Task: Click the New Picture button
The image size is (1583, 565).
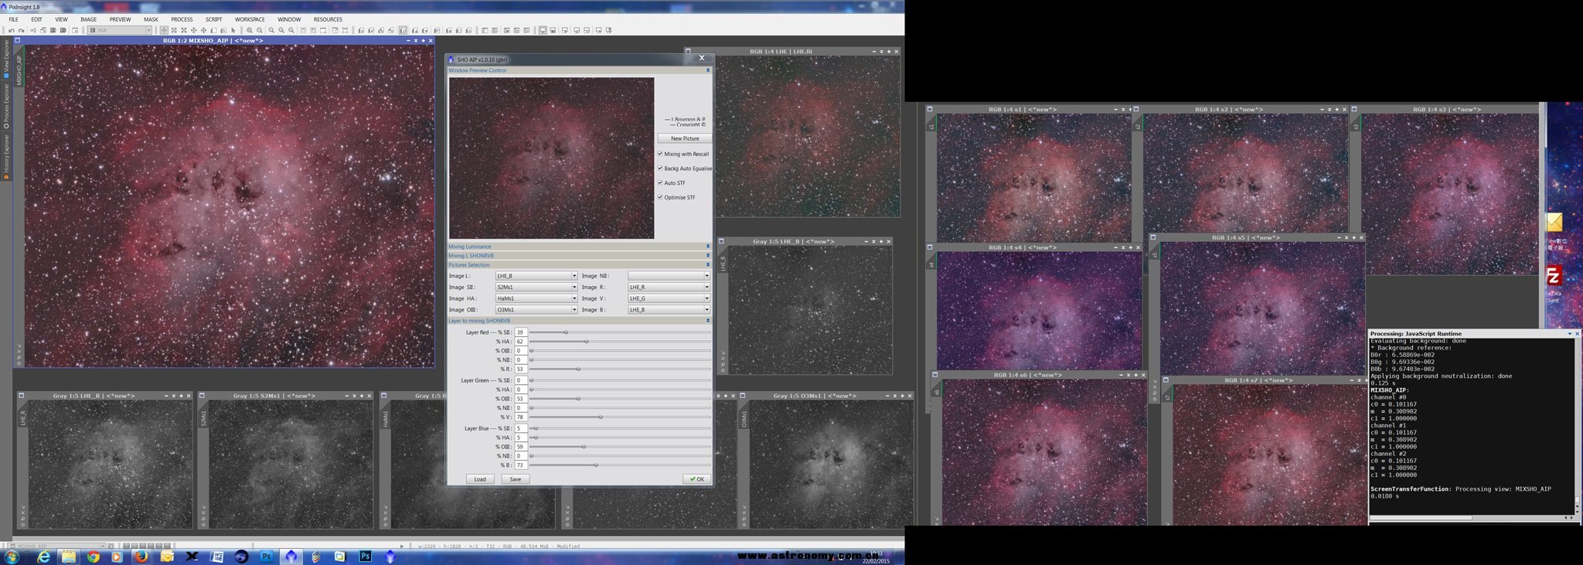Action: (x=685, y=138)
